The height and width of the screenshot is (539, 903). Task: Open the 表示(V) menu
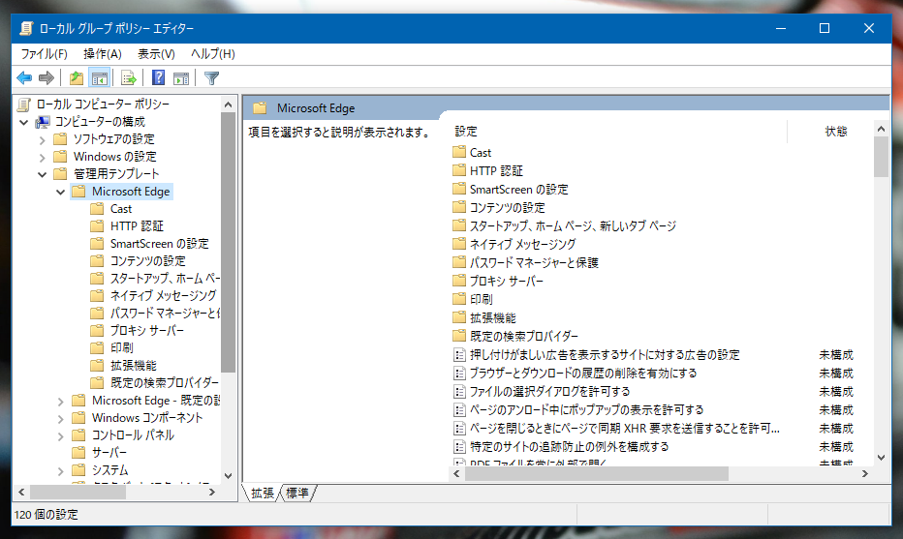tap(156, 54)
